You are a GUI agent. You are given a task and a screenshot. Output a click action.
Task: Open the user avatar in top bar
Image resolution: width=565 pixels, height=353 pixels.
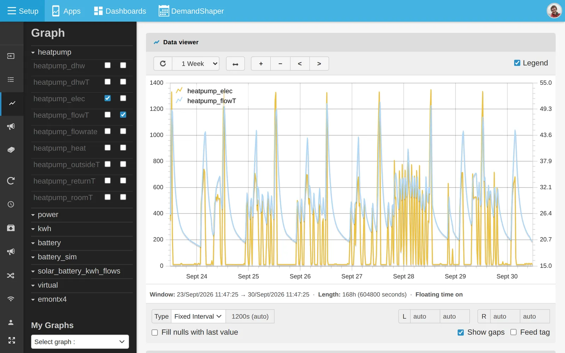coord(554,11)
